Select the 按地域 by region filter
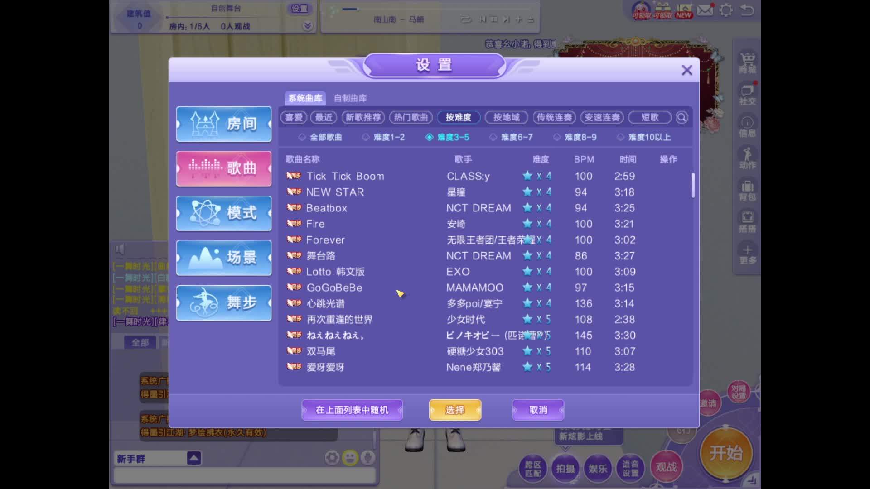 tap(507, 118)
